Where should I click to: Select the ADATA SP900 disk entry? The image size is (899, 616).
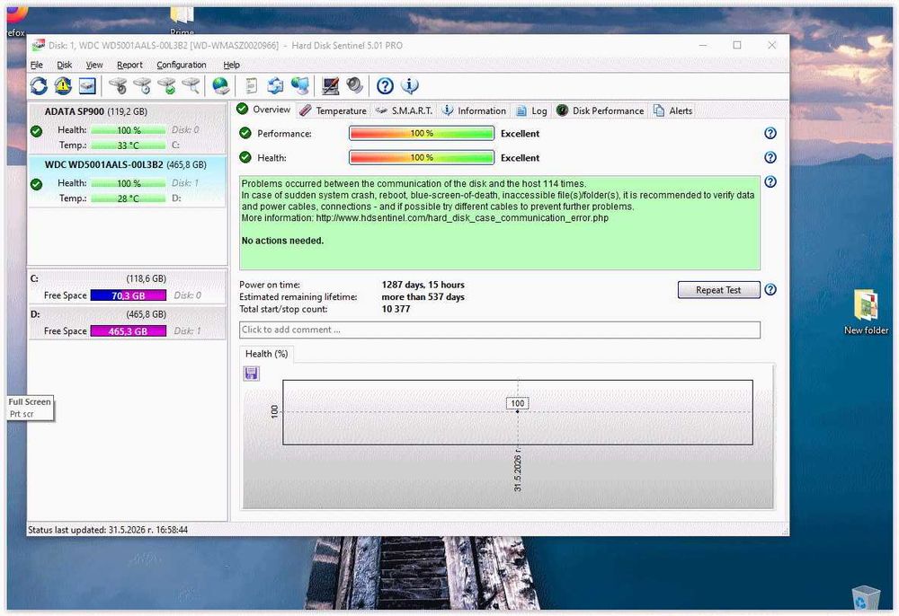(128, 128)
